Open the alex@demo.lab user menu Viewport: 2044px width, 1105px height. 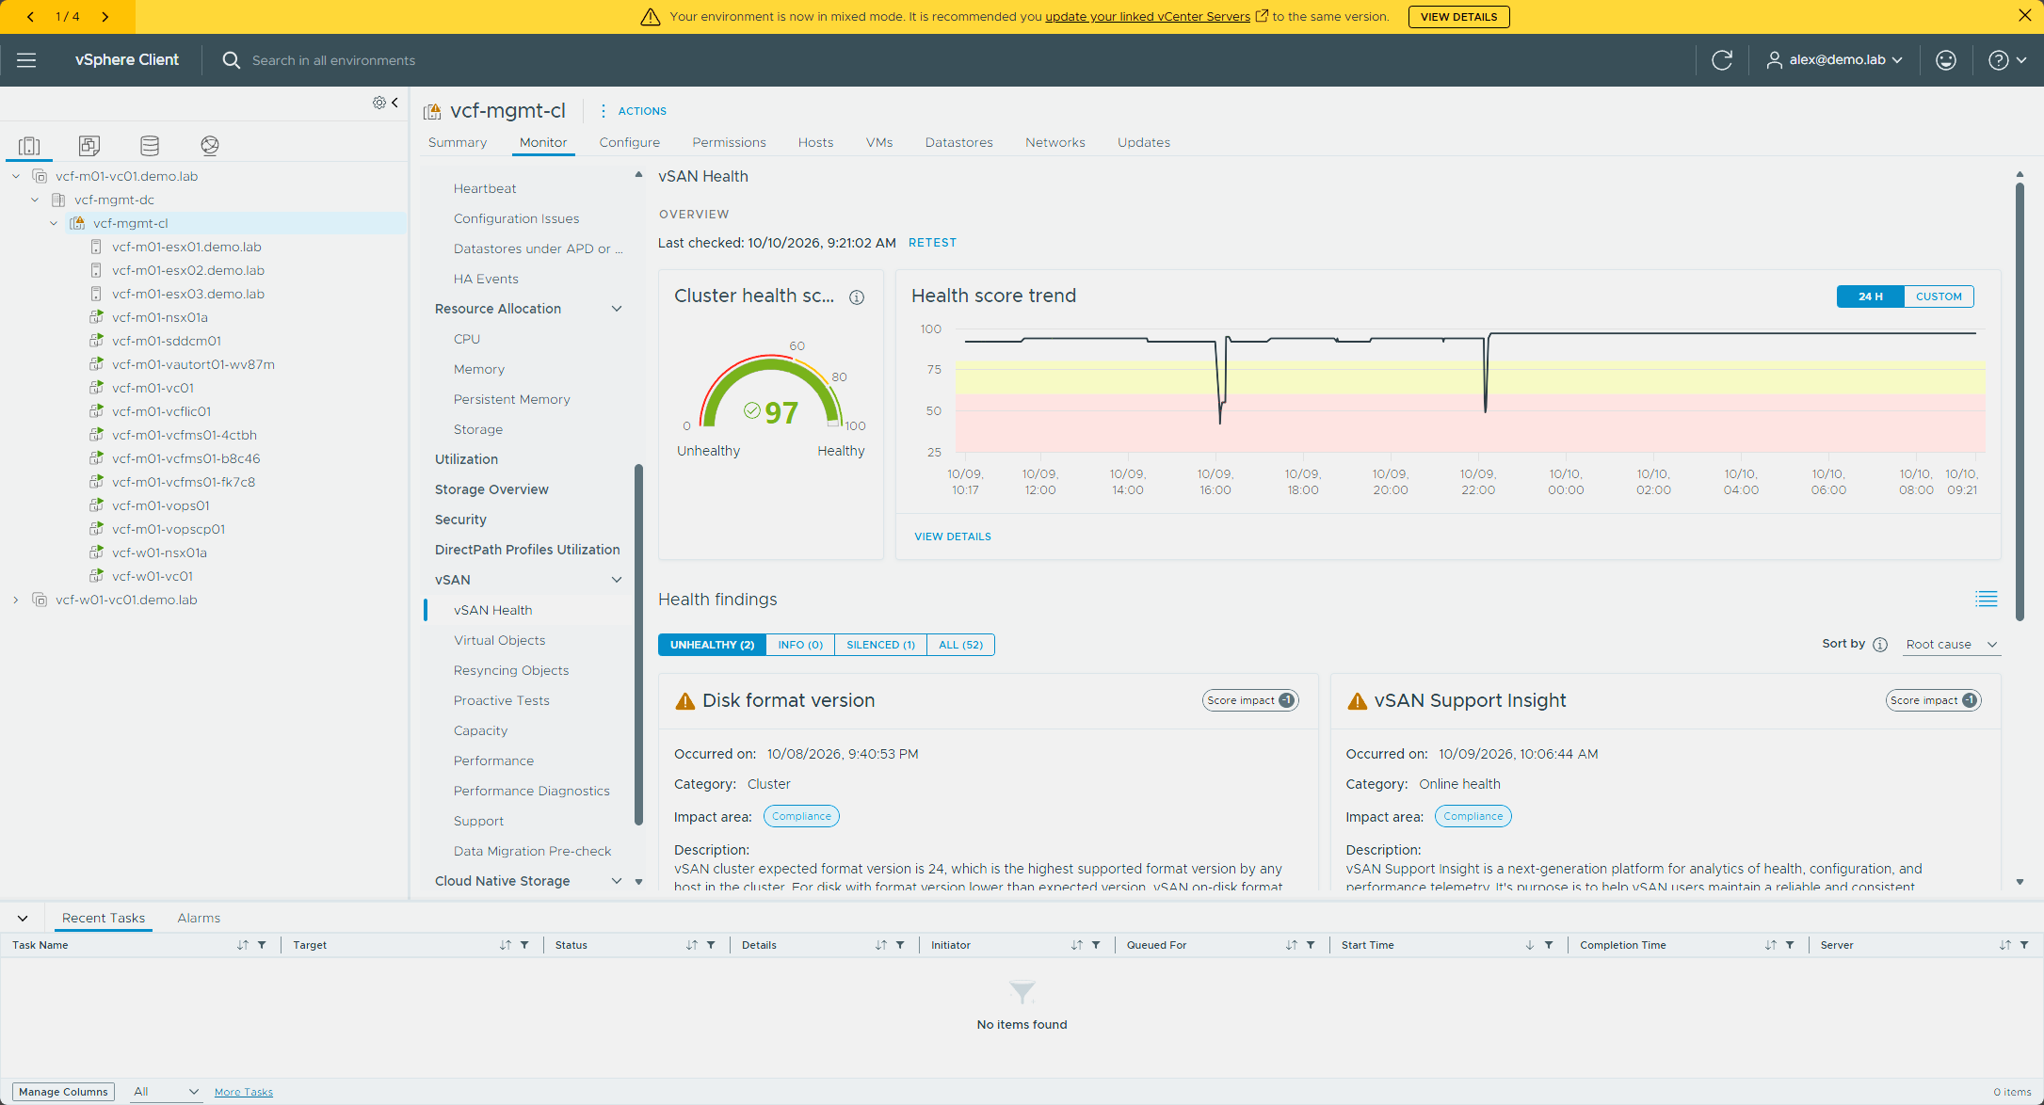pos(1835,60)
